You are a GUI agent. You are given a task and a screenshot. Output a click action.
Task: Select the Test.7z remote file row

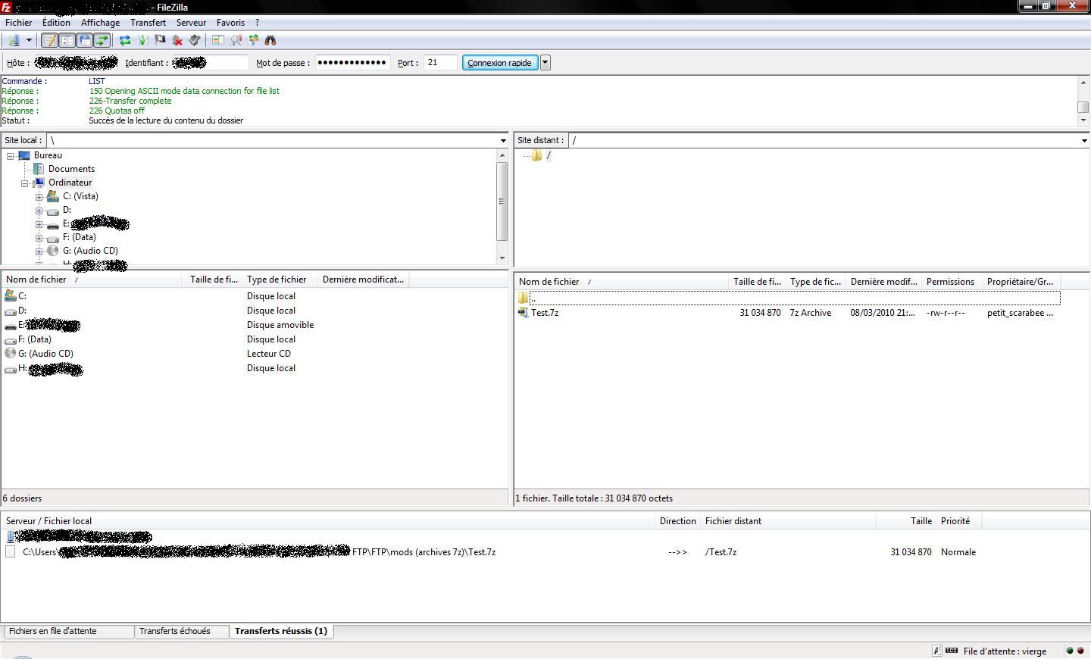[788, 313]
